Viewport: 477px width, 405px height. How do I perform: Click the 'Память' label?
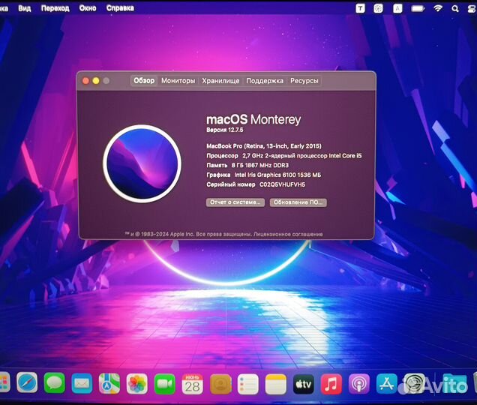coord(217,165)
